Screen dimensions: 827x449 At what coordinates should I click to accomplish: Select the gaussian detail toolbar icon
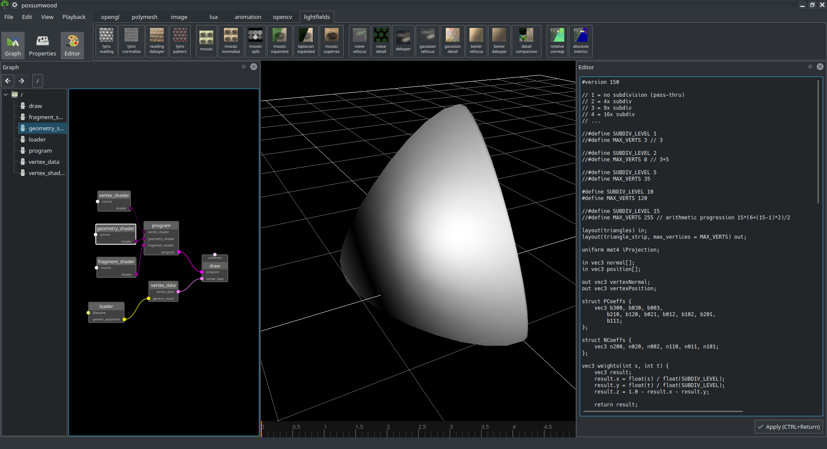pos(453,41)
